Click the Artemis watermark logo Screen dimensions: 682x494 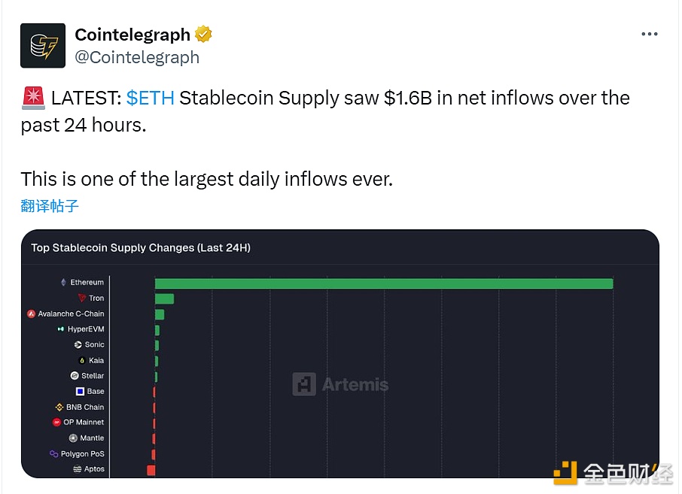[x=304, y=384]
